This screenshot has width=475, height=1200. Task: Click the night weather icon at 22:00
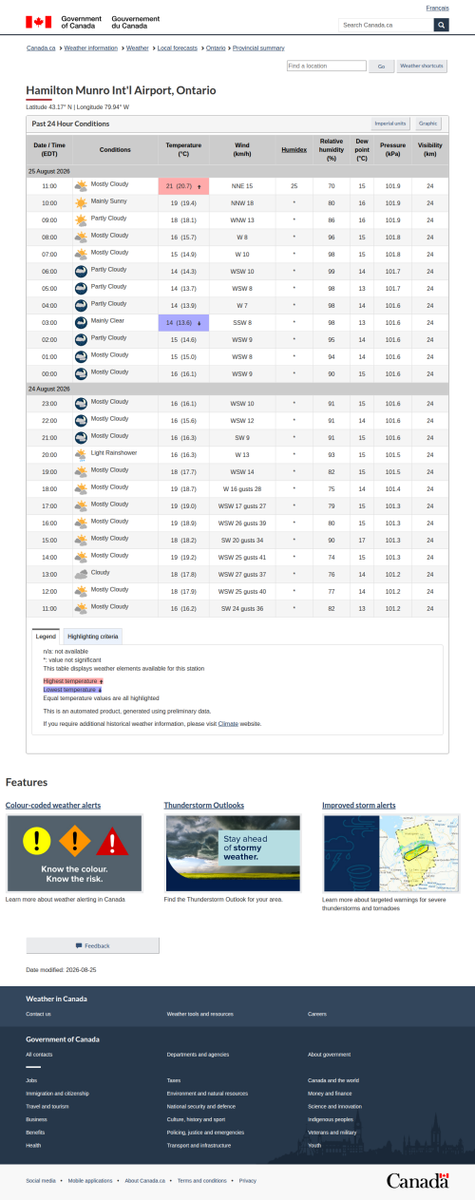pos(81,420)
